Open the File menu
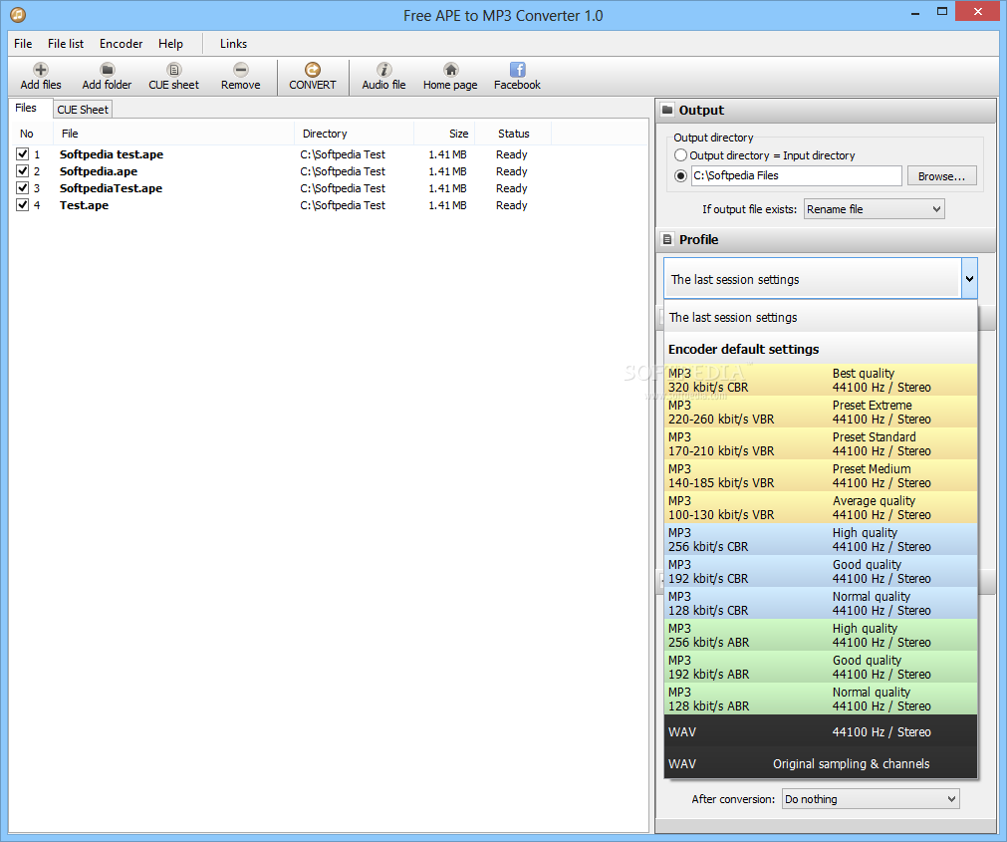This screenshot has width=1007, height=842. (23, 44)
